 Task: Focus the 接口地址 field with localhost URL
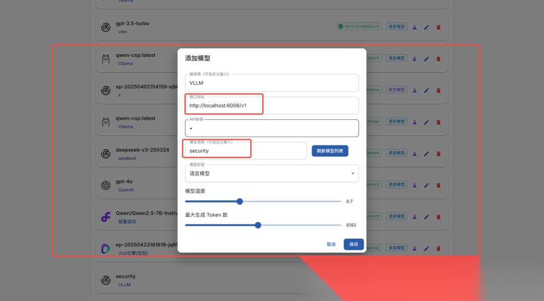[271, 105]
